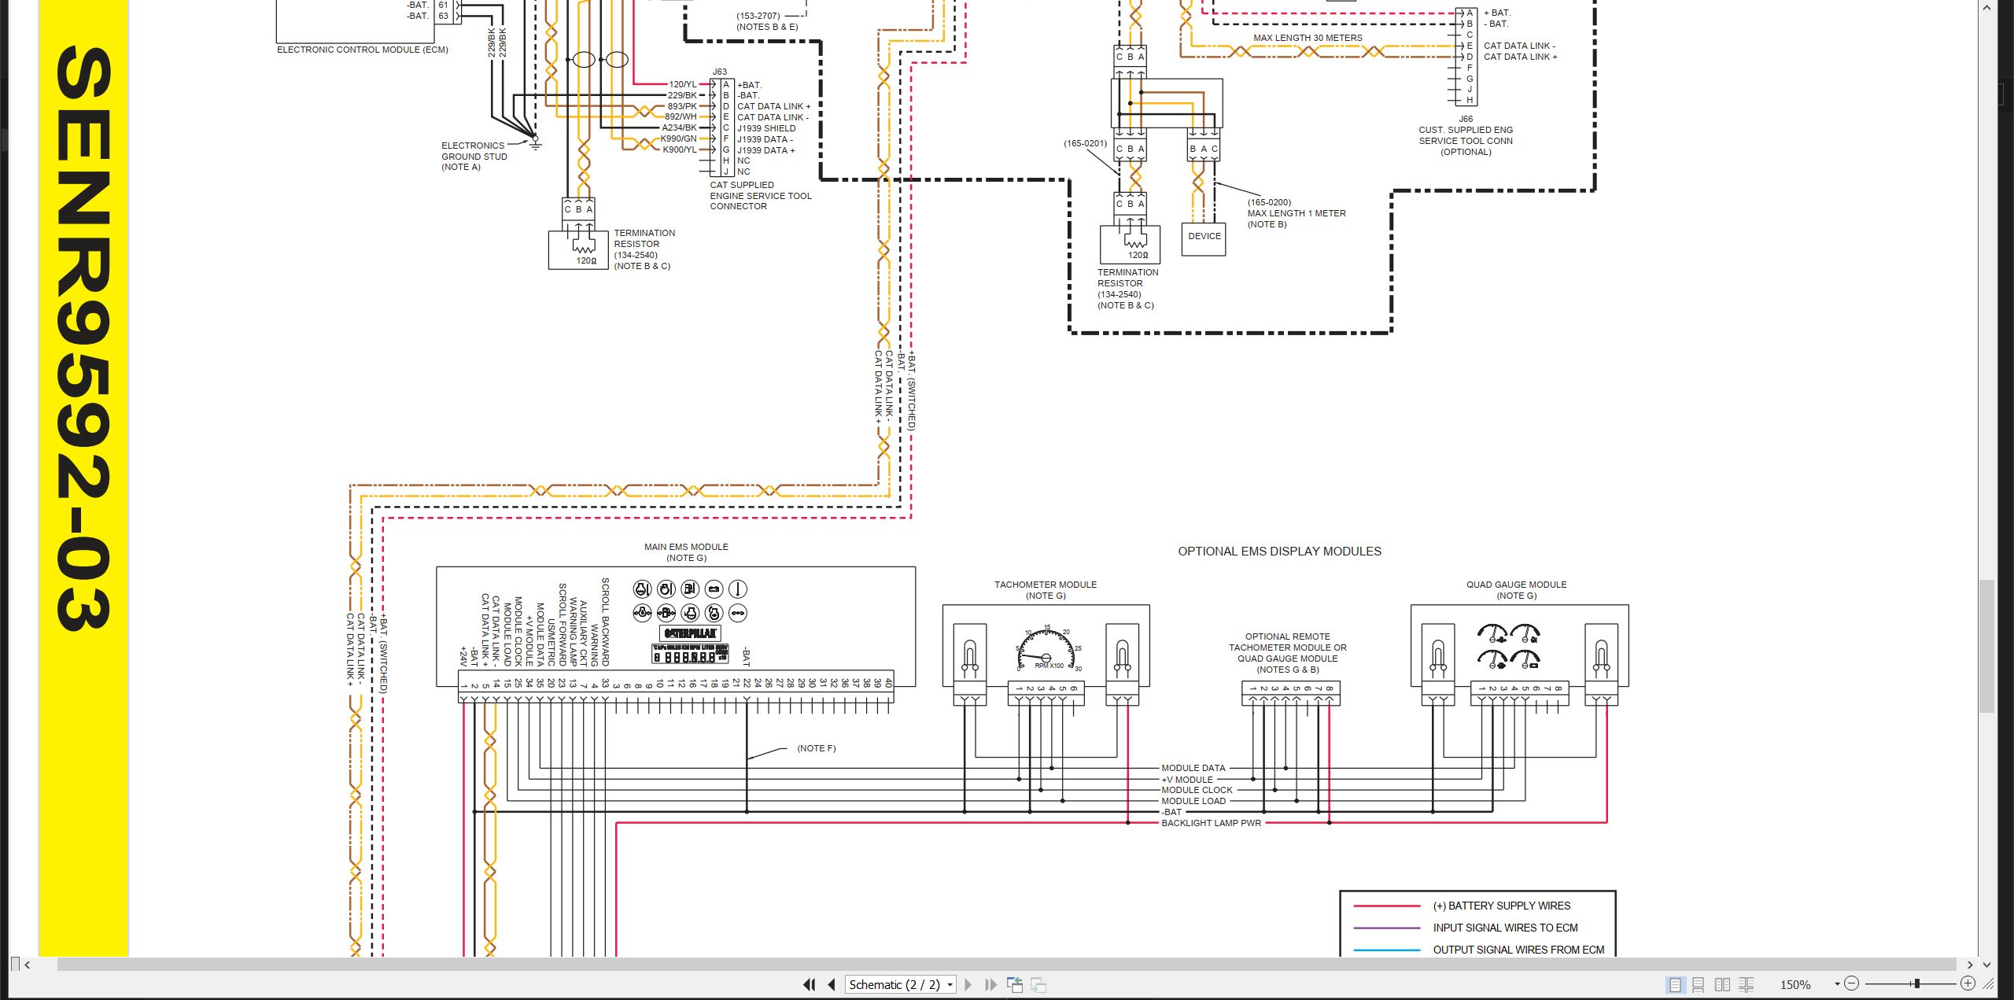Click the QUAD GAUGE MODULE label
The height and width of the screenshot is (1000, 2014).
tap(1516, 585)
